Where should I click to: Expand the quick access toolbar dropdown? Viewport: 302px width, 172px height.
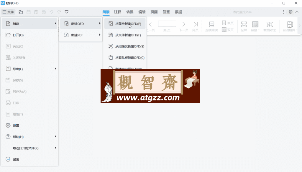pyautogui.click(x=67, y=12)
